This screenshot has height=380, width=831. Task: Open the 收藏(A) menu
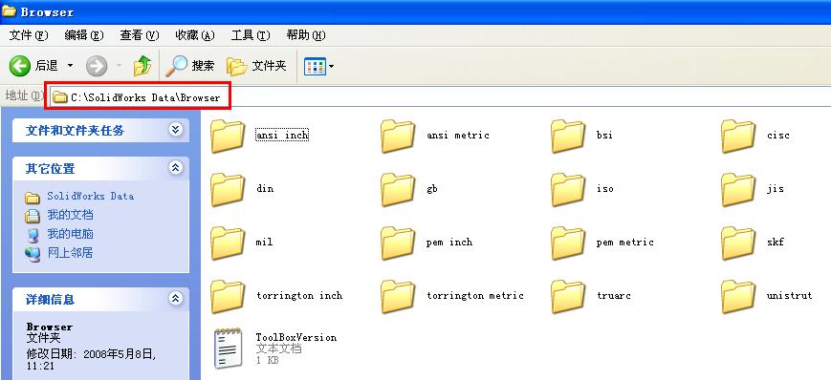coord(194,35)
